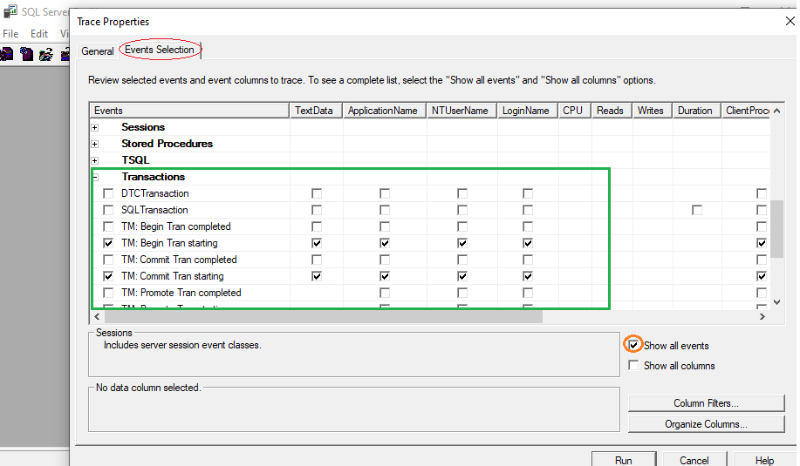Open the File menu
Viewport: 800px width, 466px height.
pyautogui.click(x=10, y=34)
